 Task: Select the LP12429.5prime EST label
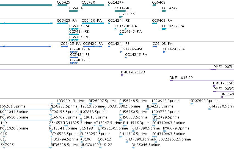pyautogui.click(x=166, y=118)
